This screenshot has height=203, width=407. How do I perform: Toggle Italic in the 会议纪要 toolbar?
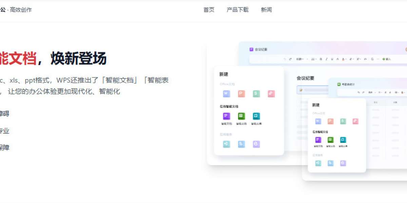coord(327,59)
